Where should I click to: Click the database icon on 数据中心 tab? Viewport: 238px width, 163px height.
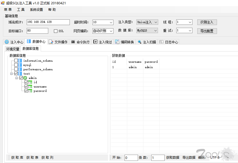(x=29, y=41)
